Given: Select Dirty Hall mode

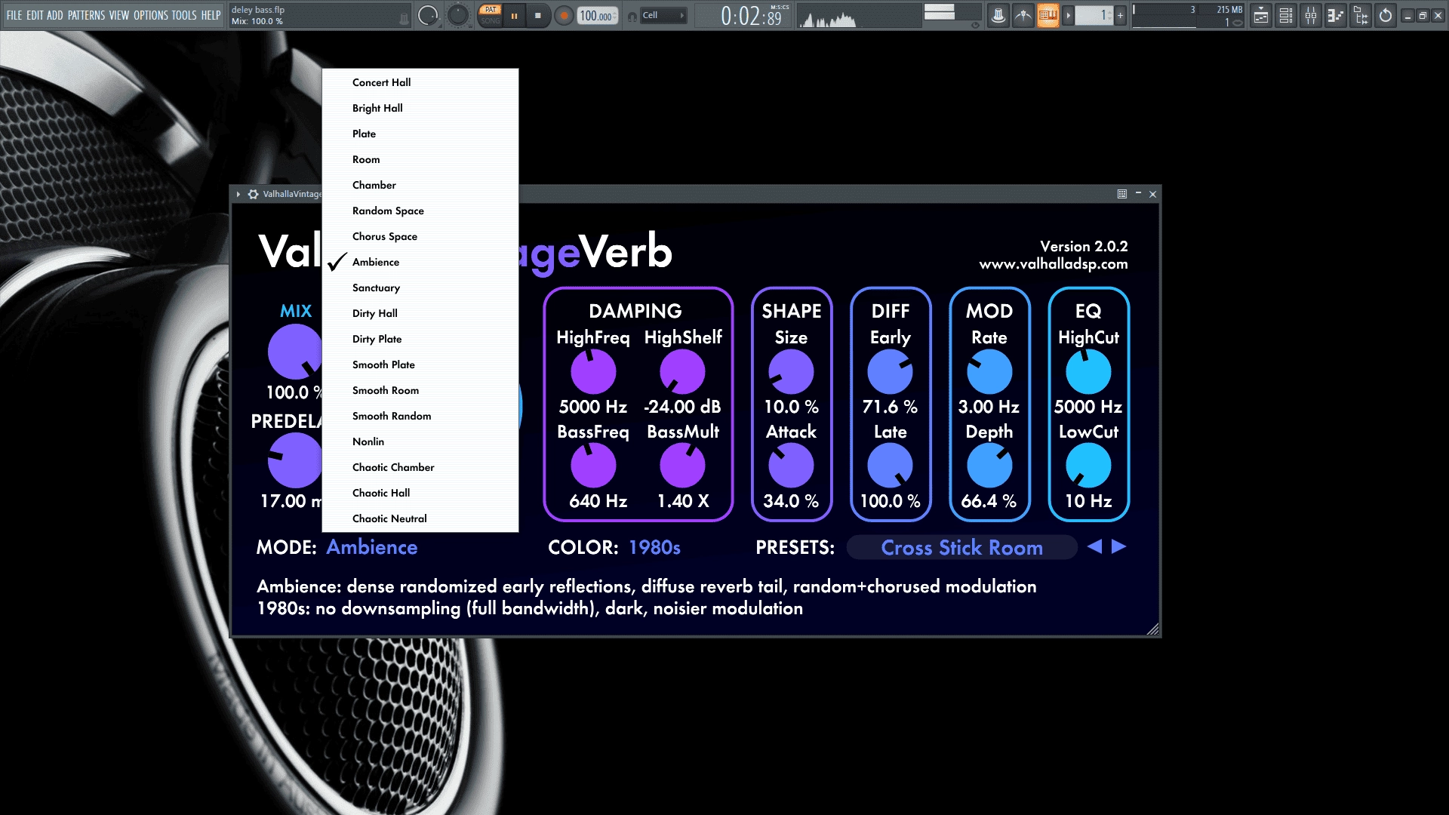Looking at the screenshot, I should click(420, 313).
